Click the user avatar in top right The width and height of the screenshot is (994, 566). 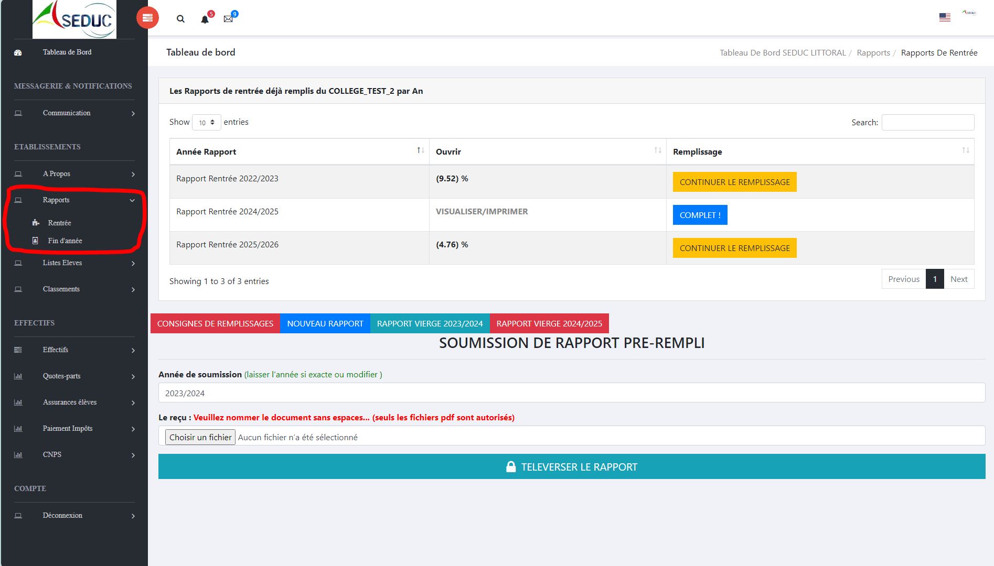point(969,13)
